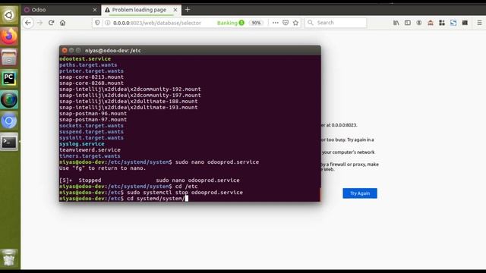
Task: Open Terminal from the dock
Action: (x=9, y=142)
